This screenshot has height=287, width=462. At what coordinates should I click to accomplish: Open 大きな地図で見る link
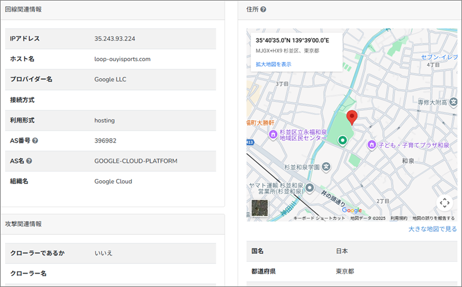point(432,229)
